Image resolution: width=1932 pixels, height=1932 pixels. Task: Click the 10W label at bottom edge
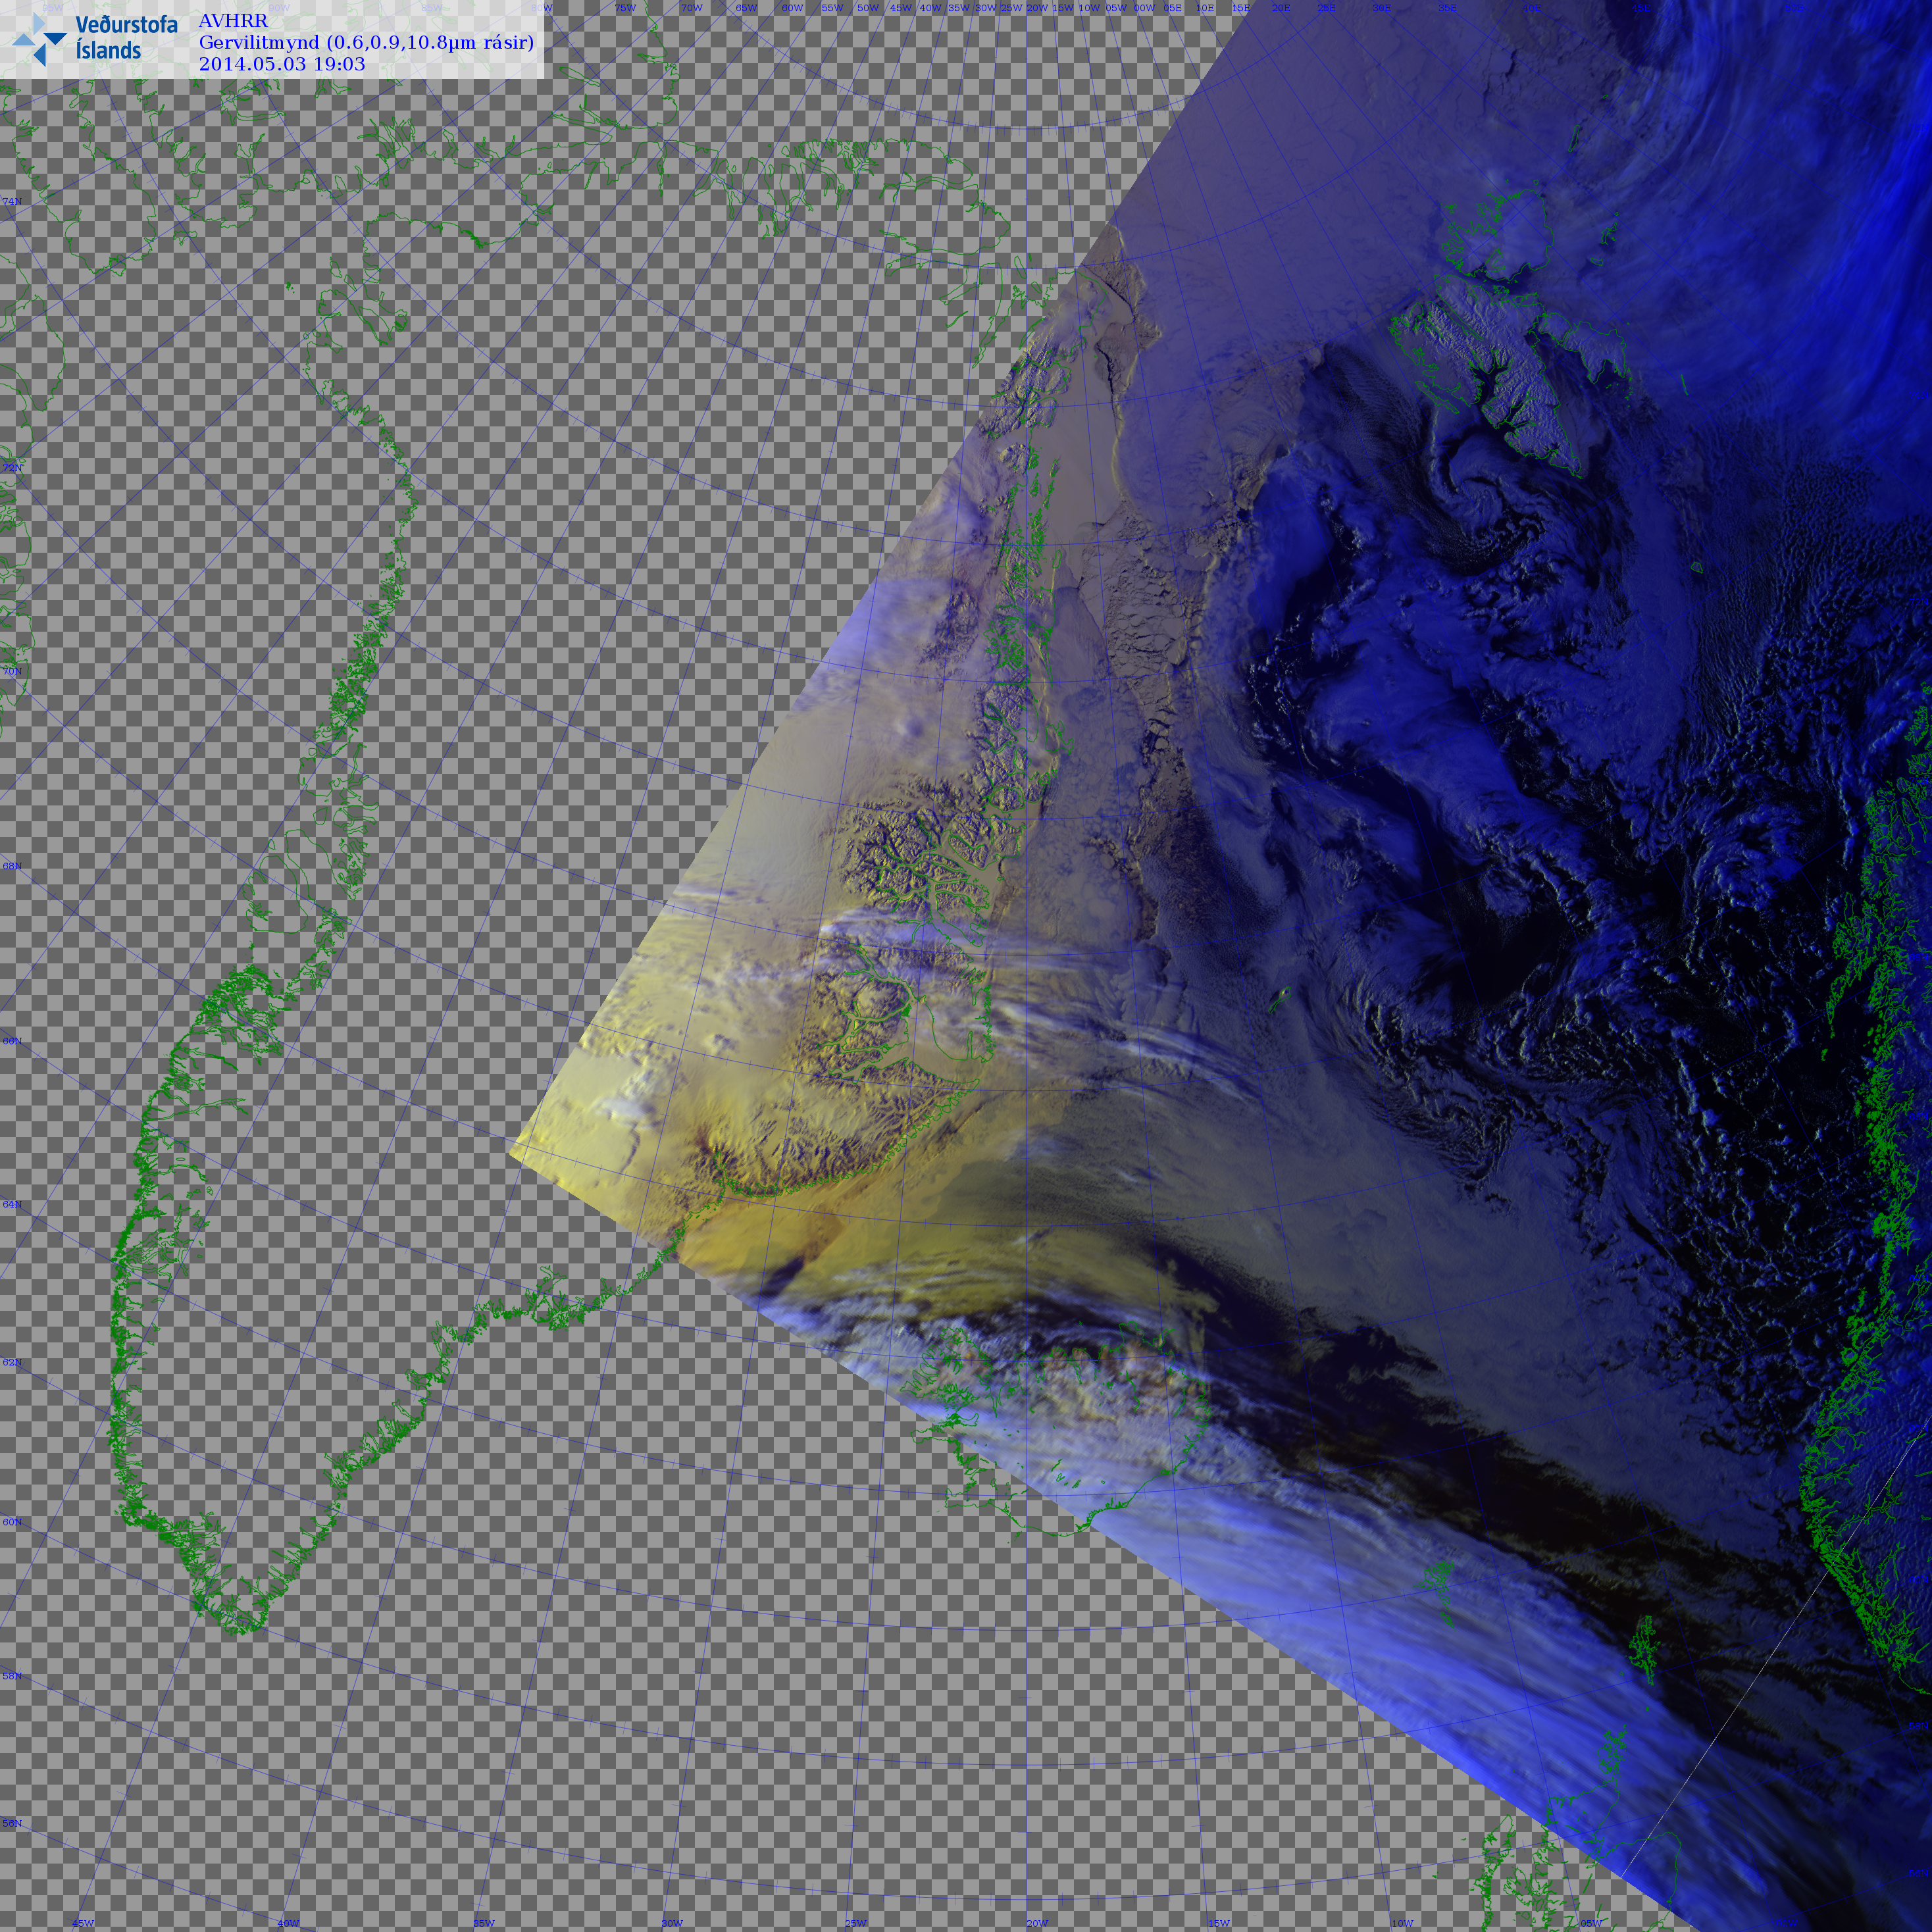point(1402,1923)
